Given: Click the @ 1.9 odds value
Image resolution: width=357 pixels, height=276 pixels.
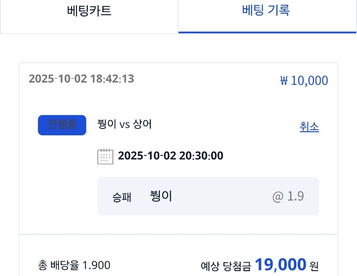Looking at the screenshot, I should point(288,197).
